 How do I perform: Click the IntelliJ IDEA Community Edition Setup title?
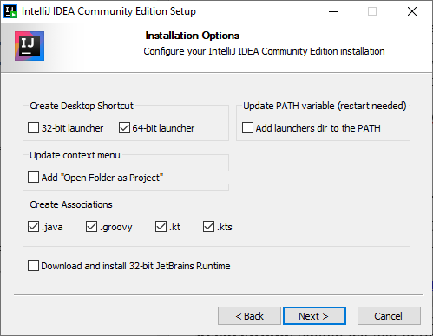(x=108, y=11)
